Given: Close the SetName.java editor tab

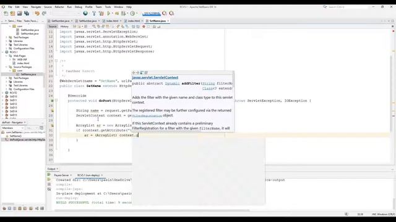Looking at the screenshot, I should (168, 21).
